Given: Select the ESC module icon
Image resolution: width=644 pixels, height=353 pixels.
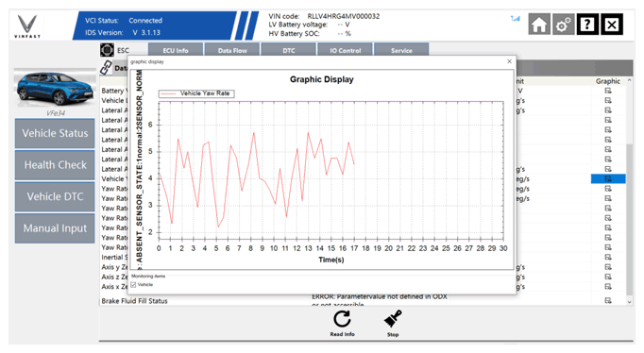Looking at the screenshot, I should point(108,50).
